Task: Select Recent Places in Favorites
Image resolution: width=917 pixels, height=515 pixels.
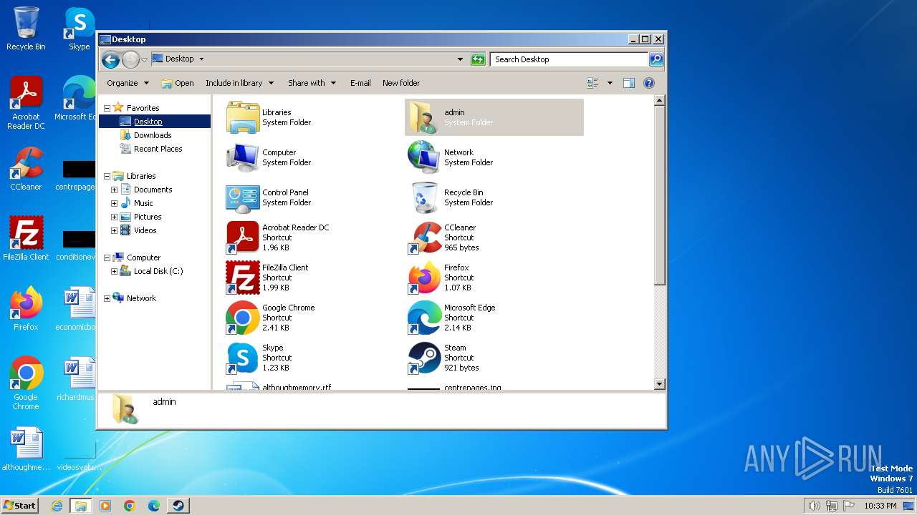Action: (158, 149)
